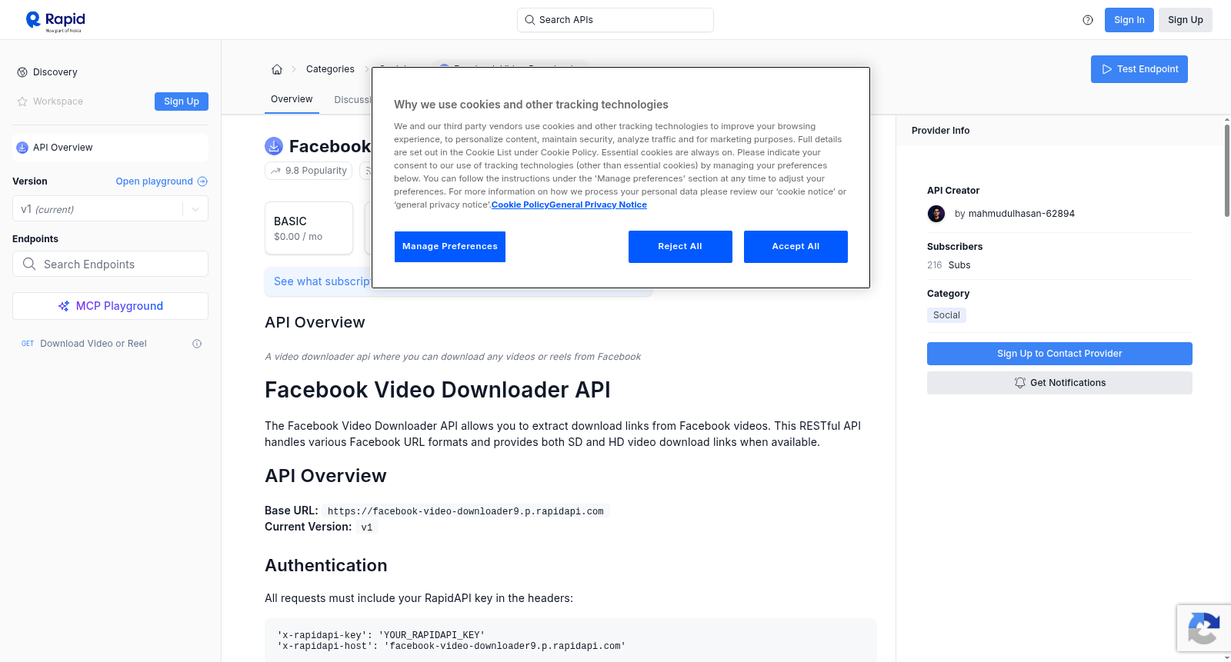Open Manage Preferences for cookies

[450, 247]
